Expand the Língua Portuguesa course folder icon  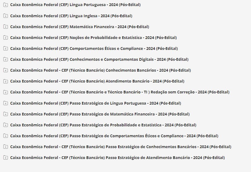(x=5, y=5)
